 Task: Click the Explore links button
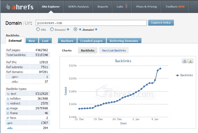point(161,23)
